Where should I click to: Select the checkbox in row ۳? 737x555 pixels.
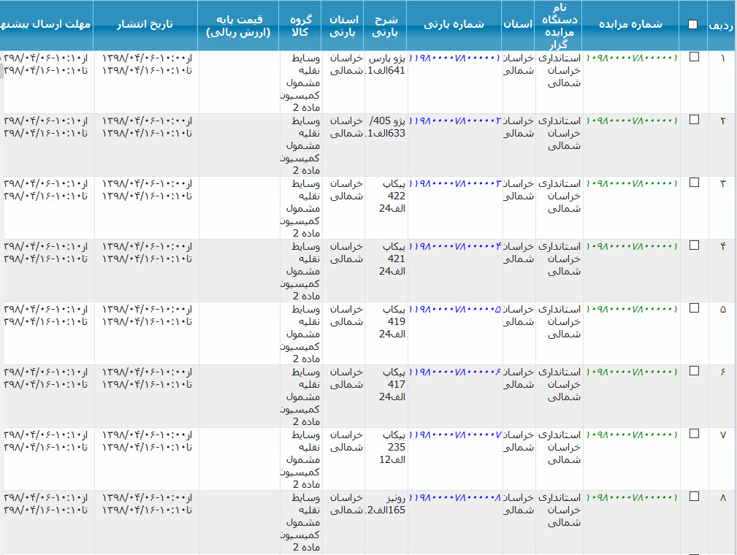pos(694,183)
